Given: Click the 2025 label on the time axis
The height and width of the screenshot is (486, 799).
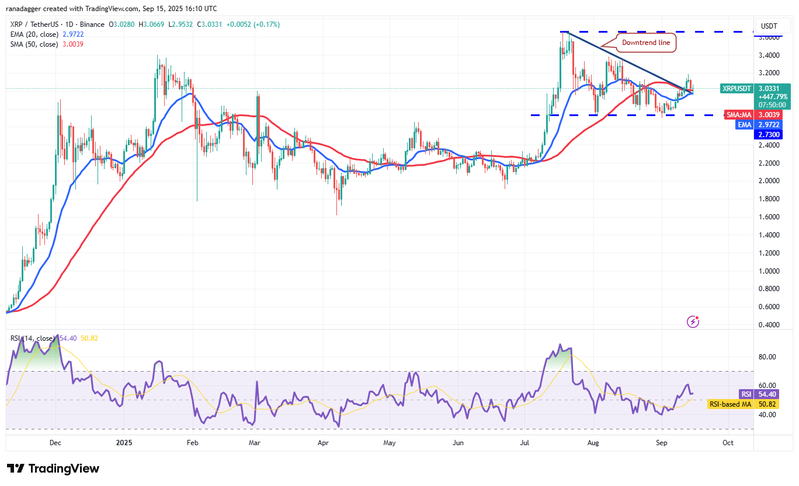Looking at the screenshot, I should coord(123,443).
